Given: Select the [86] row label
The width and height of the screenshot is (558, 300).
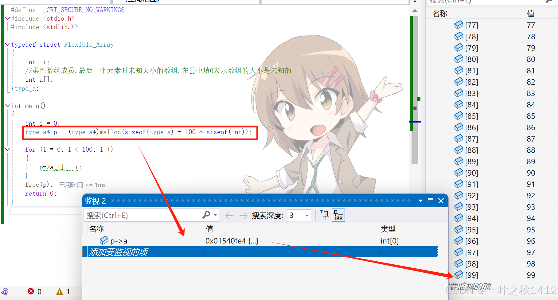Looking at the screenshot, I should (472, 127).
